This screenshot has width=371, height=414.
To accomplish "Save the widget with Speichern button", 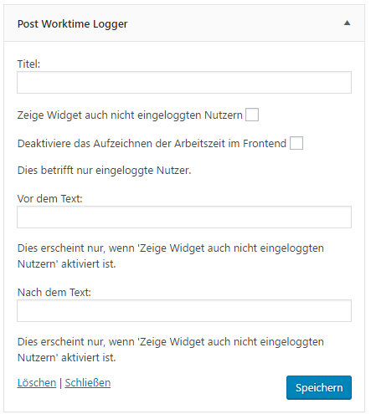I will [x=319, y=387].
